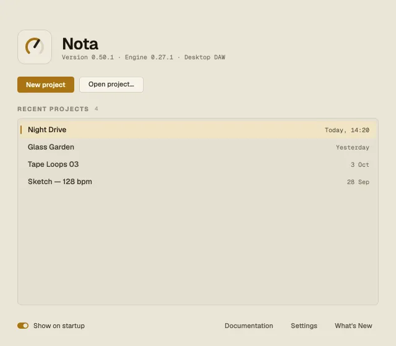Click the Yesterday date label

point(352,147)
